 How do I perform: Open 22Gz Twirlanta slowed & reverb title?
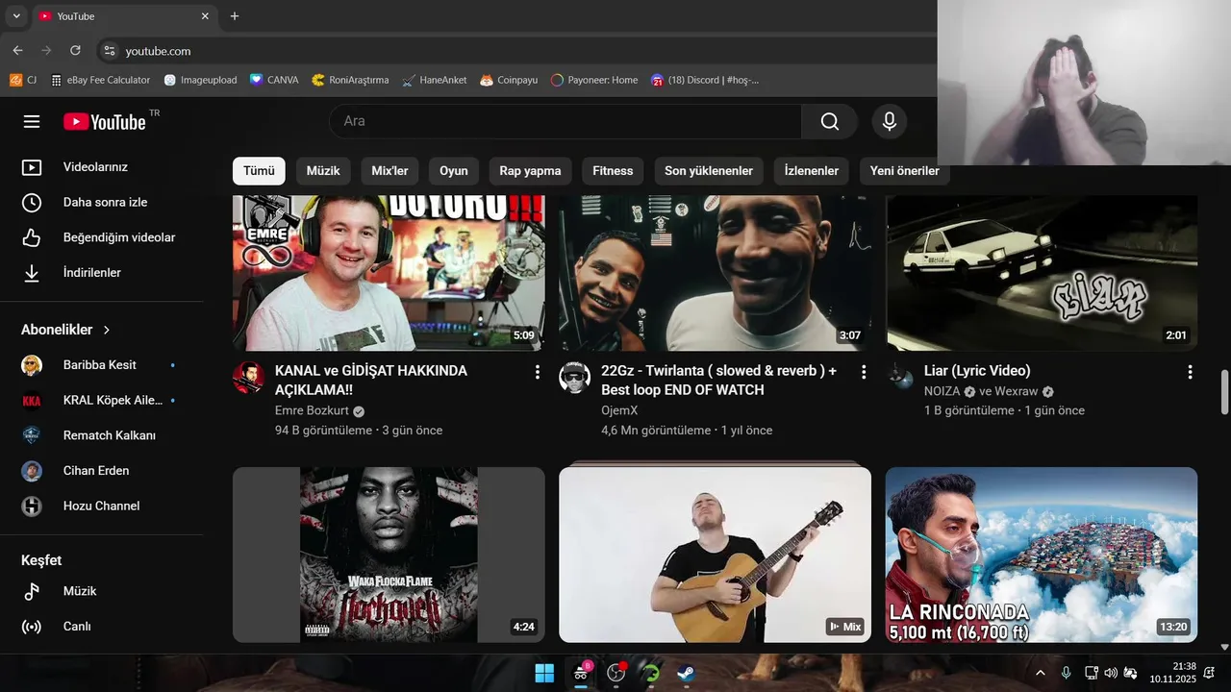click(x=718, y=381)
